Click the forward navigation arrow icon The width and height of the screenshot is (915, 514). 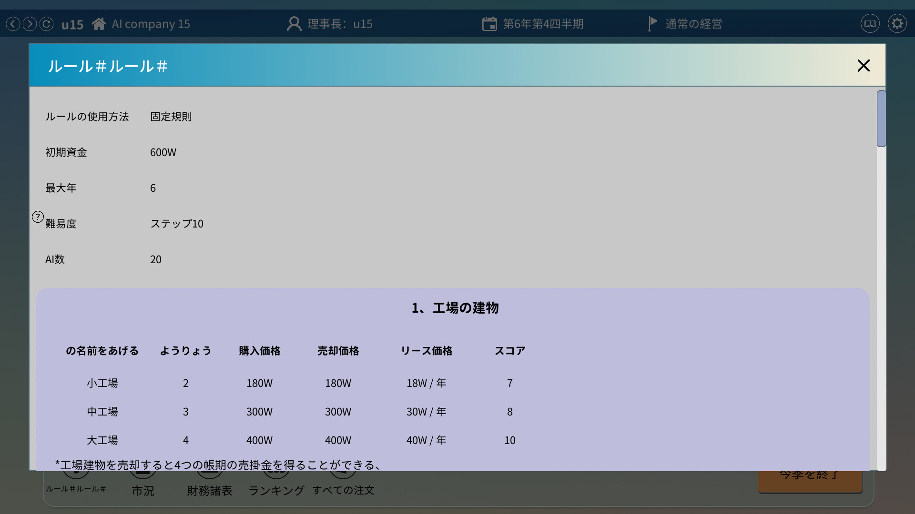pos(30,24)
